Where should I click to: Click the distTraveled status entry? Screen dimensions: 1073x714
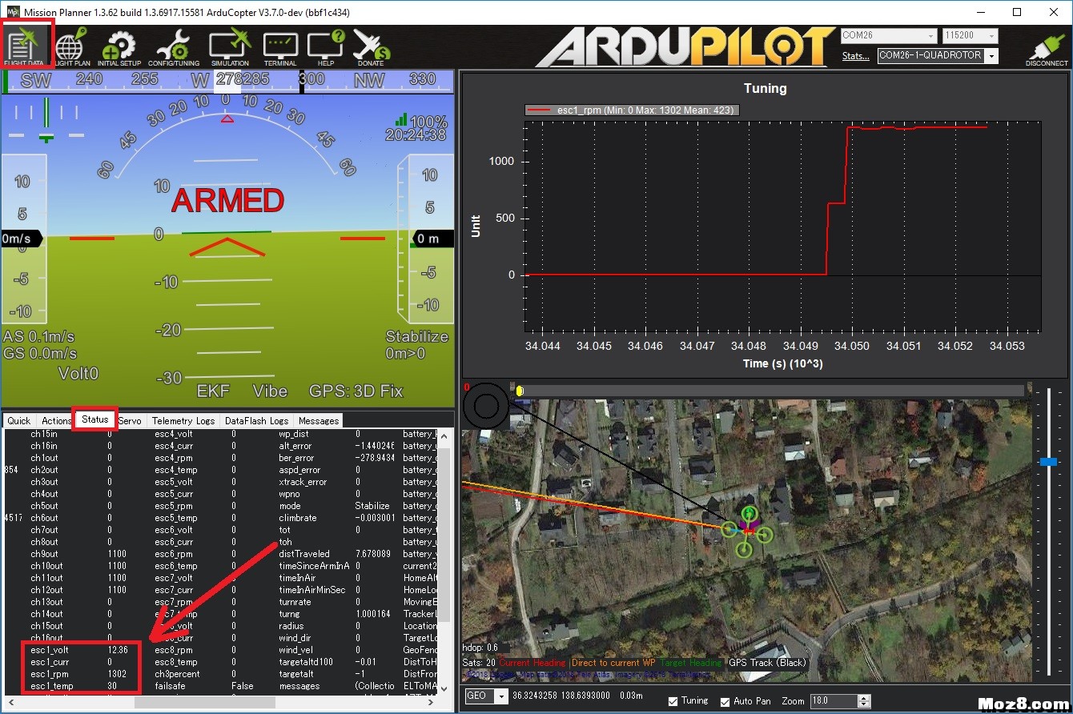(303, 554)
